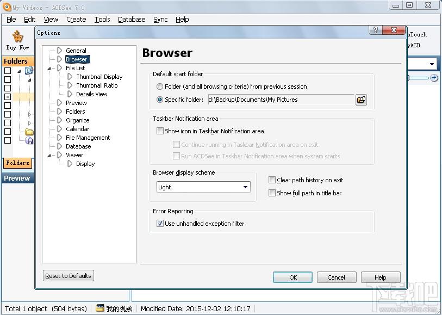Image resolution: width=442 pixels, height=315 pixels.
Task: Open the Buy Now shopping cart icon
Action: (x=17, y=36)
